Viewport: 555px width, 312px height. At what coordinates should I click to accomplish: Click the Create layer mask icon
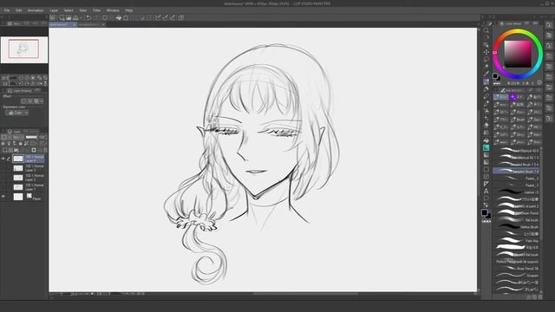point(34,150)
